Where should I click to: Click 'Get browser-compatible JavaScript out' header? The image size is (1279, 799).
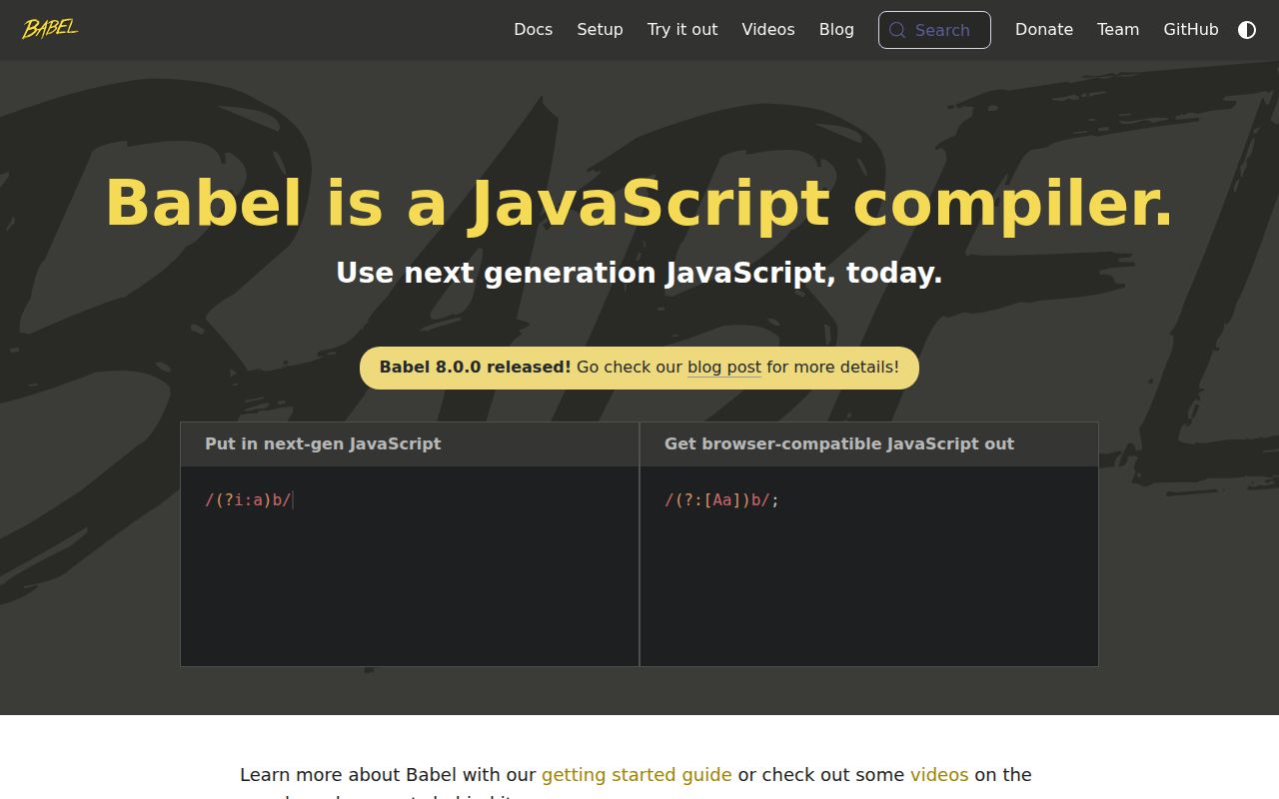pyautogui.click(x=869, y=443)
